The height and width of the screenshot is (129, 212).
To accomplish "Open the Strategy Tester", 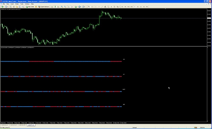I will pos(23,7).
